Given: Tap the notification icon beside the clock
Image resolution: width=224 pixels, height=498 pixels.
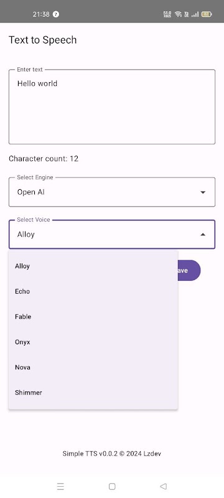Looking at the screenshot, I should click(x=56, y=14).
